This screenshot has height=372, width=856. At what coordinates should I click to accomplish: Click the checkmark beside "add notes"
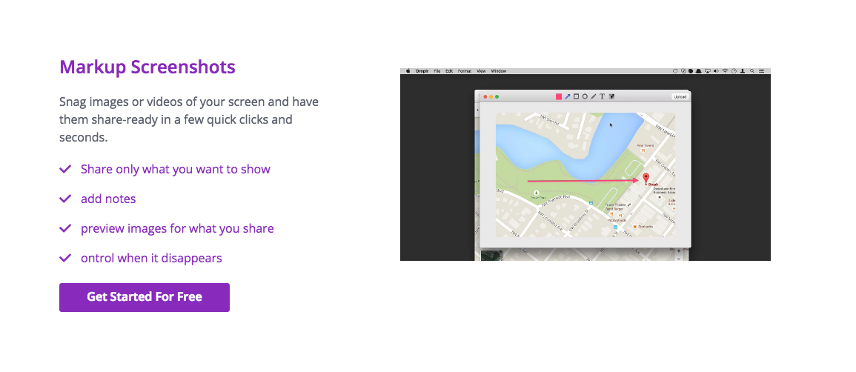[x=65, y=199]
